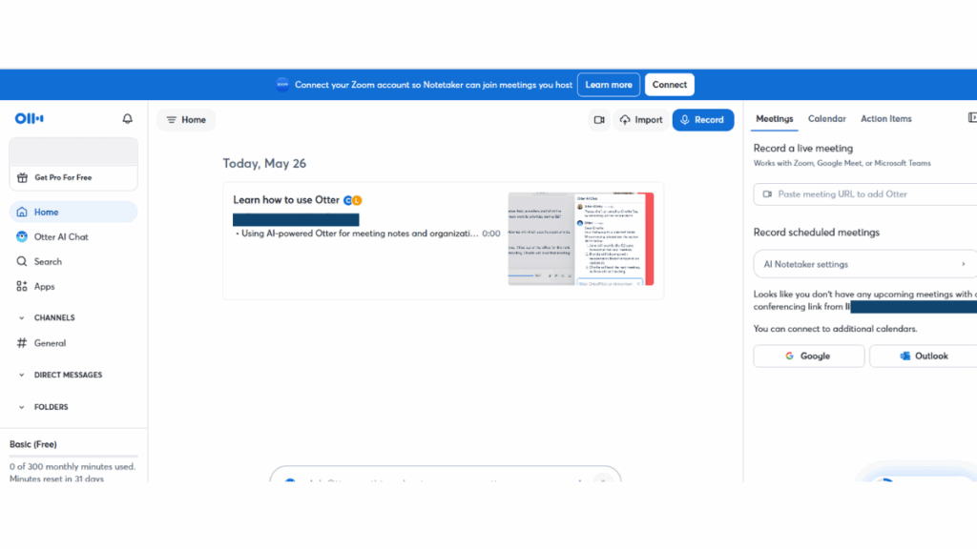Screen dimensions: 977x549
Task: Click the Record a live meeting heading
Action: point(803,148)
